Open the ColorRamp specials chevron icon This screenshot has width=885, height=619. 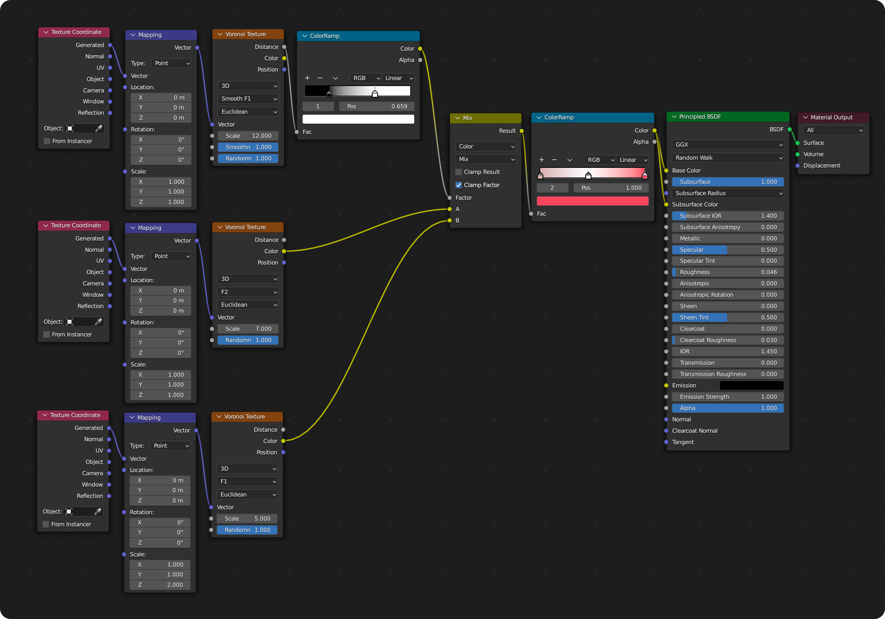335,78
